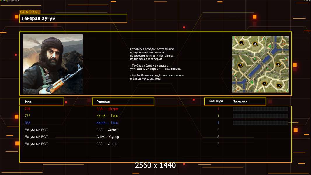The image size is (311, 175).
Task: Select start position 6 on the minimap
Action: click(240, 65)
